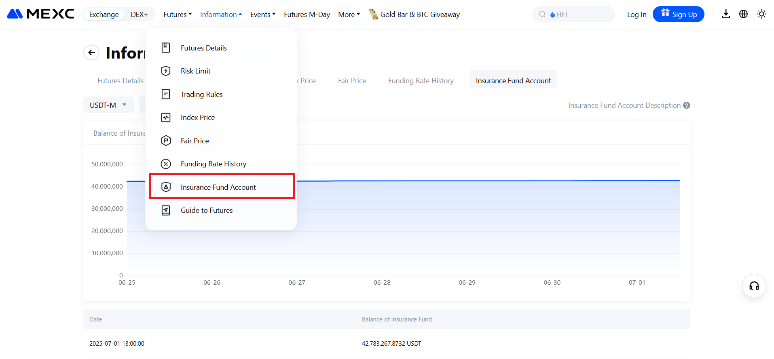Viewport: 774px width, 359px height.
Task: Open the USDT-M selector dropdown
Action: pos(108,105)
